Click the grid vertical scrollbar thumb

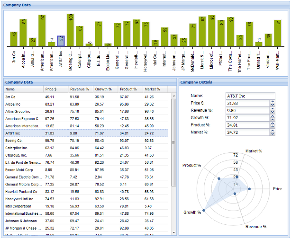point(174,142)
